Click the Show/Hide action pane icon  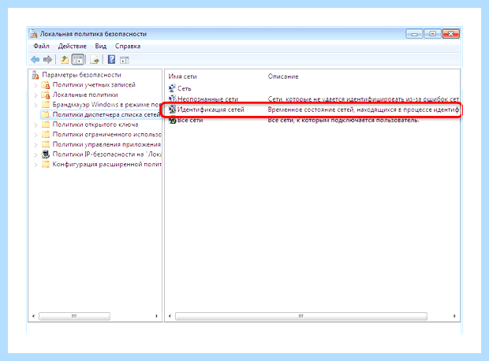click(125, 60)
